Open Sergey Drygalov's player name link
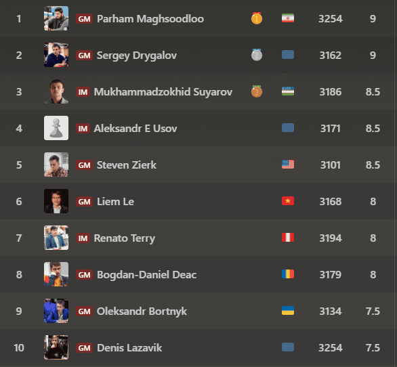The image size is (397, 367). pos(137,56)
